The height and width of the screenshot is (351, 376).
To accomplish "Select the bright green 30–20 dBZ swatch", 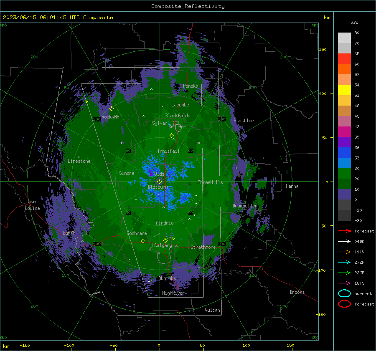I will coord(344,173).
